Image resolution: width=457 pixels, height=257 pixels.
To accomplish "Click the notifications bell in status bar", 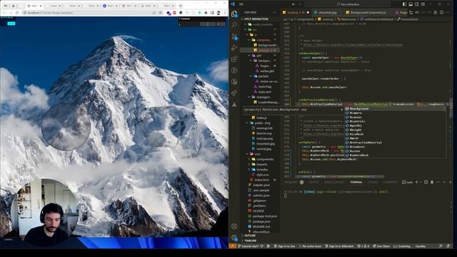I will click(448, 246).
